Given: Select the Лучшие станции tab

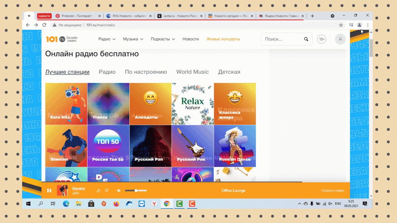Looking at the screenshot, I should pos(67,72).
